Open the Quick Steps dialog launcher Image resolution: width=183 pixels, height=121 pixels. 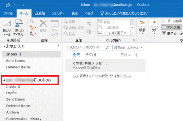pos(134,40)
